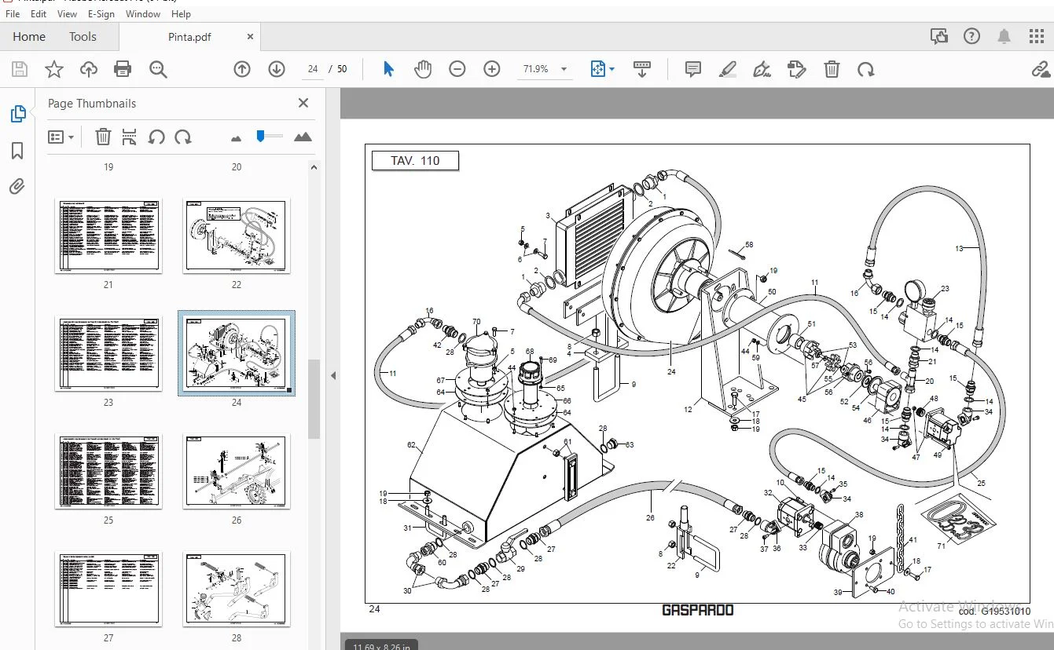This screenshot has height=650, width=1054.
Task: Open the share screen icon beside help
Action: pos(938,36)
